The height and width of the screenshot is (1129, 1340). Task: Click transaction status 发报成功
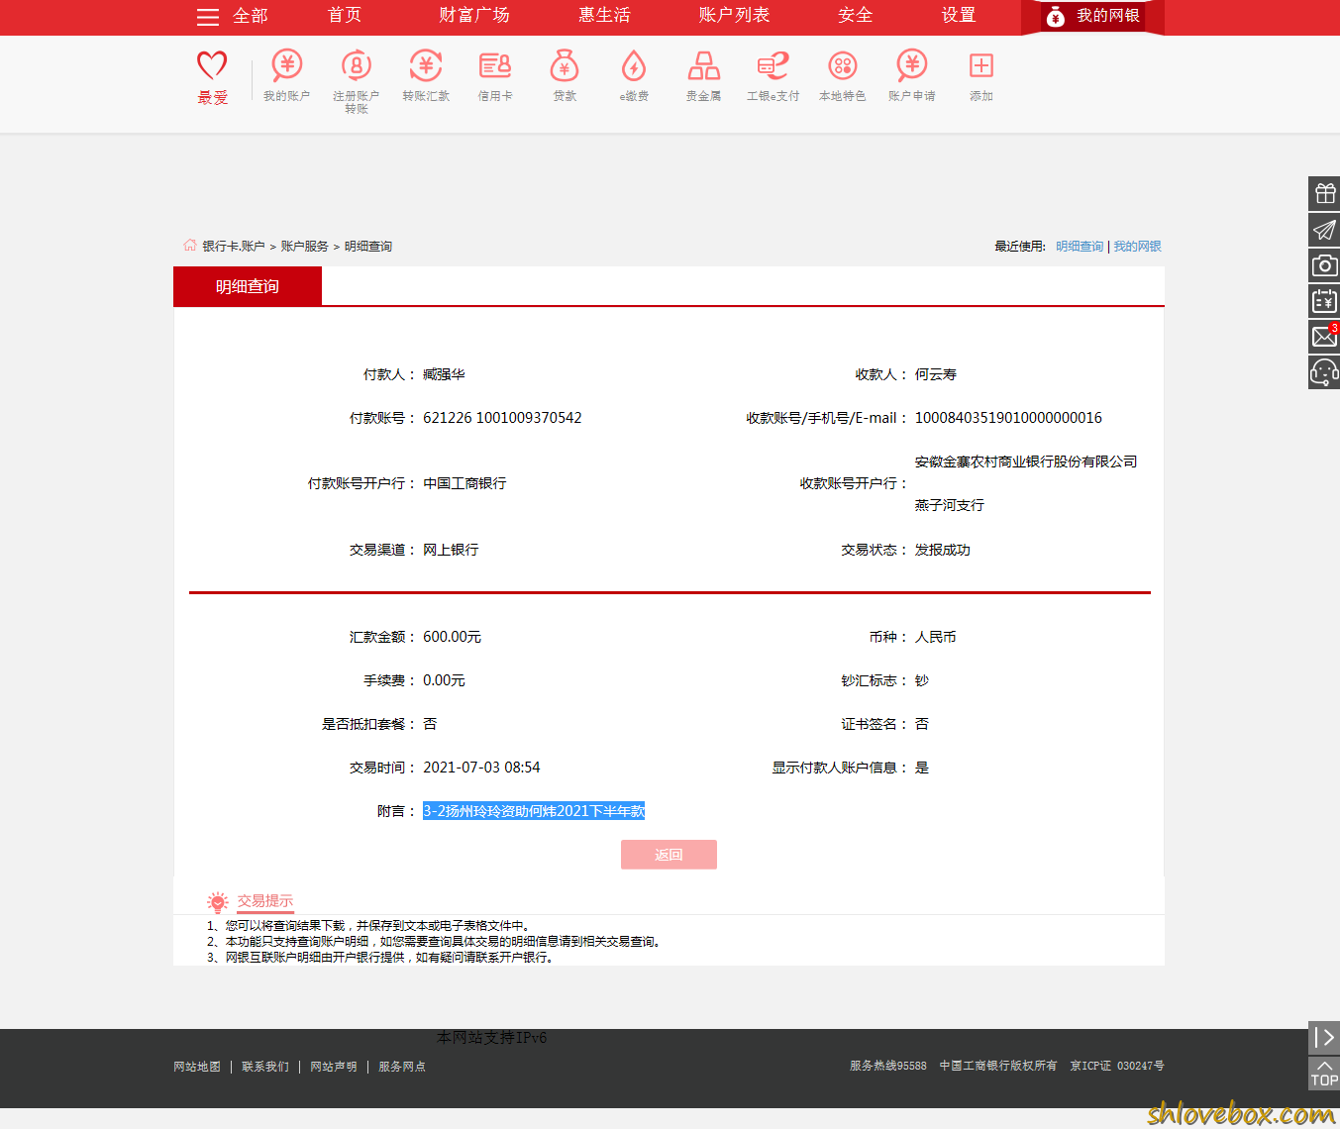click(943, 550)
